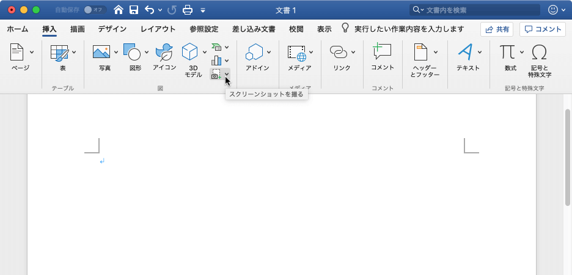The width and height of the screenshot is (572, 275).
Task: Insert a 3D model cube icon
Action: (x=189, y=52)
